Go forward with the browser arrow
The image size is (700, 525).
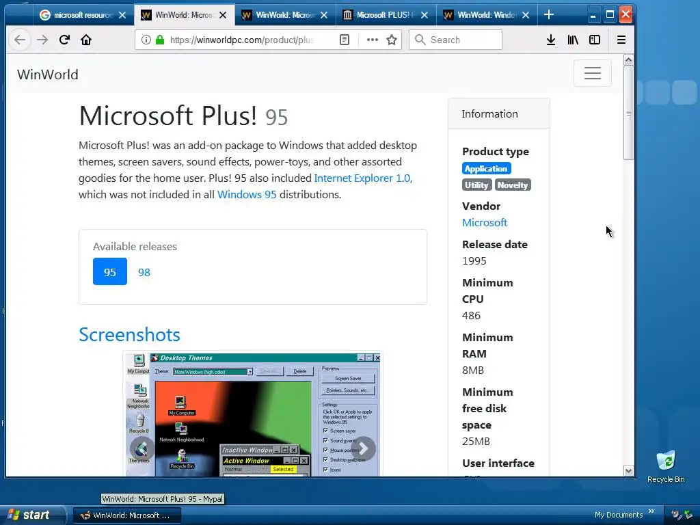tap(42, 40)
